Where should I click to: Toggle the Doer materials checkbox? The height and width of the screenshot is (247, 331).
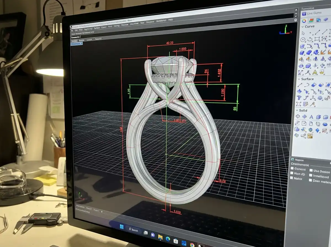[310, 180]
